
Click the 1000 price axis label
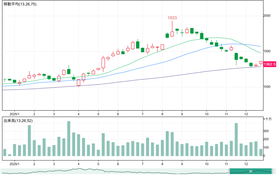267,87
